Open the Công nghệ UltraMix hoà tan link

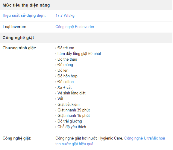[110, 141]
